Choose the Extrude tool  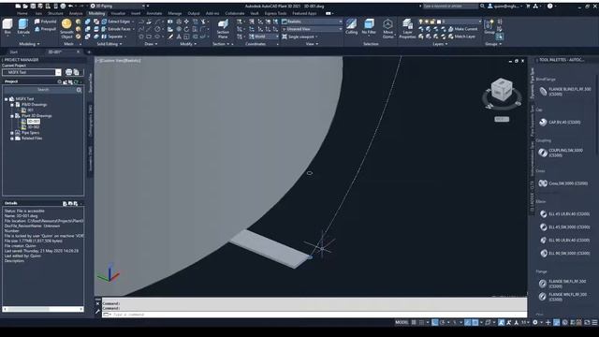tap(23, 27)
